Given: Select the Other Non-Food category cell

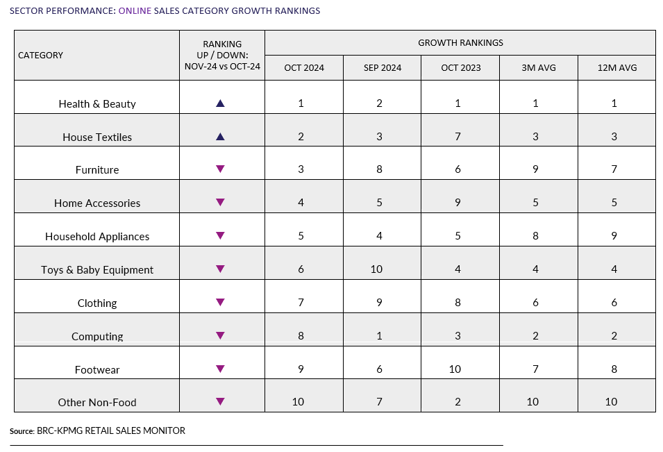Looking at the screenshot, I should pos(96,396).
